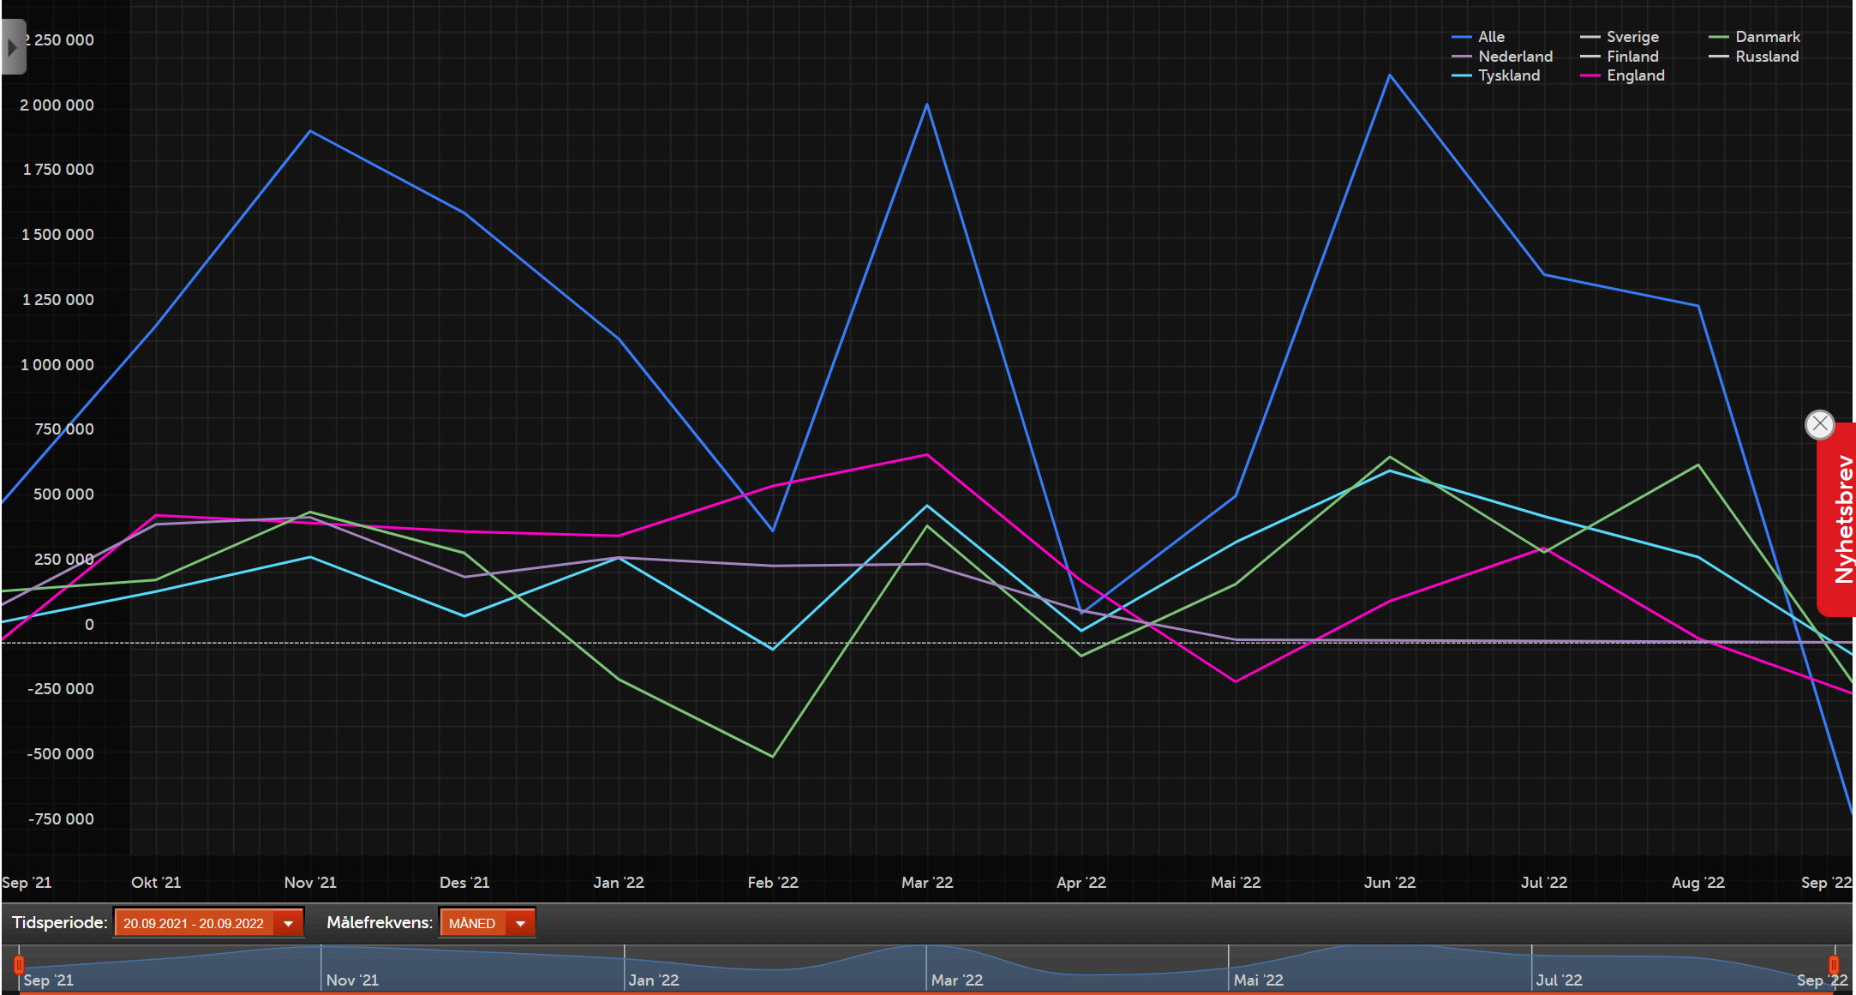Screen dimensions: 1856x995
Task: Toggle the Alle series in legend
Action: [x=1490, y=37]
